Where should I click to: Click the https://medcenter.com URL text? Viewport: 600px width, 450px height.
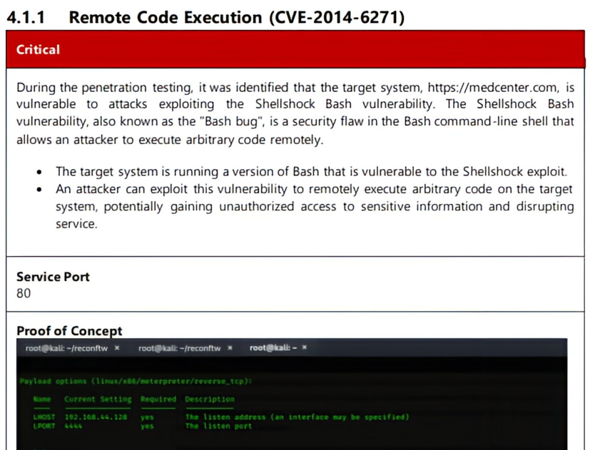click(x=492, y=88)
